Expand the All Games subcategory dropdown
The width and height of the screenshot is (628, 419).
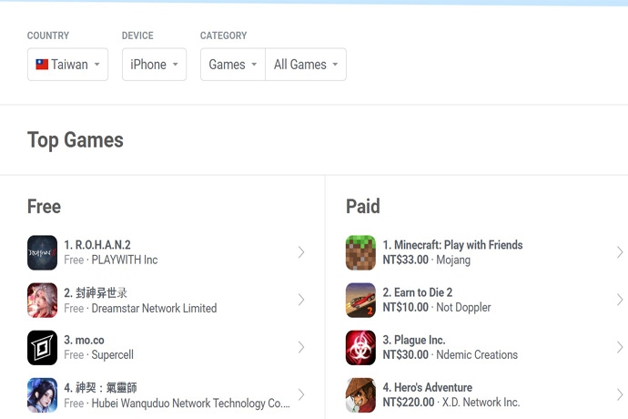pos(306,64)
